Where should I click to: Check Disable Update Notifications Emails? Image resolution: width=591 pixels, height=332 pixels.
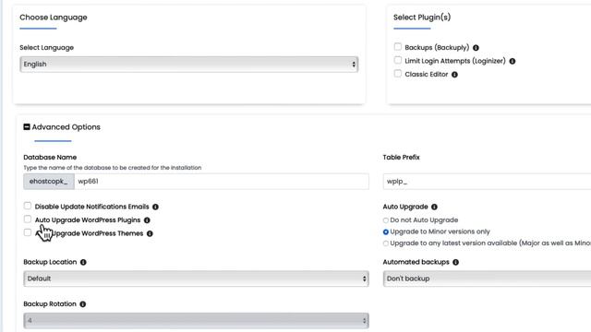(28, 206)
